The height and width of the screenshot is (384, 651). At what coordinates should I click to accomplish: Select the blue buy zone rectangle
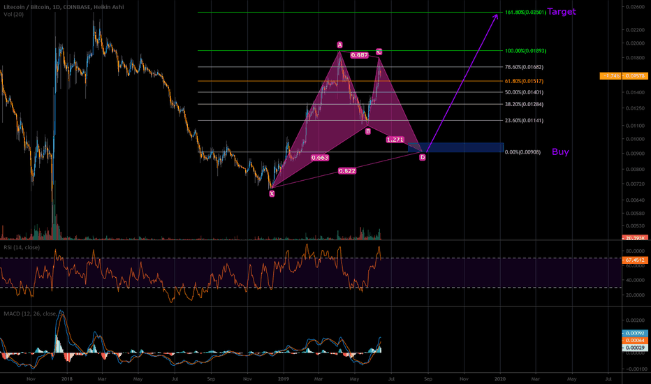point(456,147)
